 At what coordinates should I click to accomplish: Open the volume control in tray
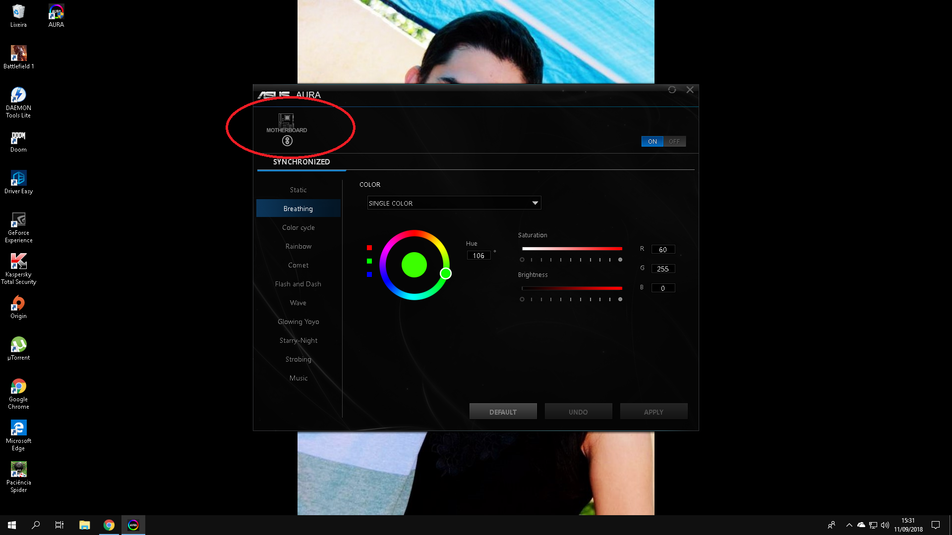click(885, 525)
